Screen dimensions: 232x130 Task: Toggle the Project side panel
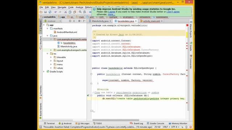(41, 26)
